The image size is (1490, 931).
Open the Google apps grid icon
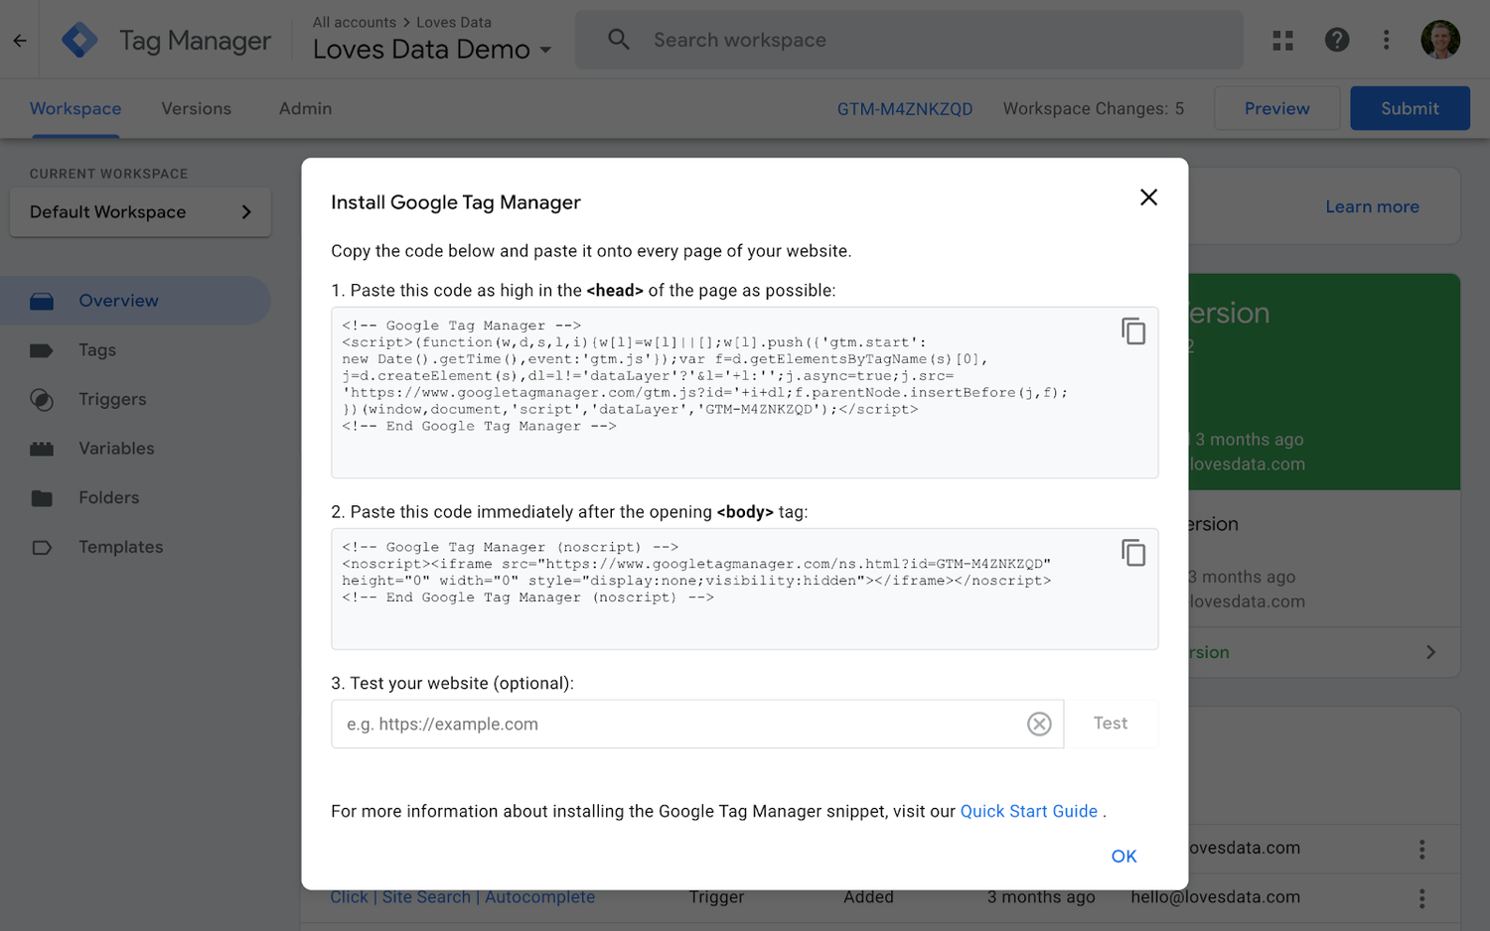point(1282,40)
